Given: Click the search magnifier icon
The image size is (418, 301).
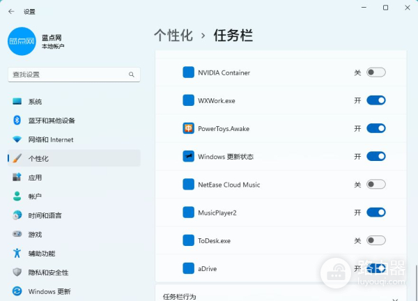Looking at the screenshot, I should click(132, 75).
